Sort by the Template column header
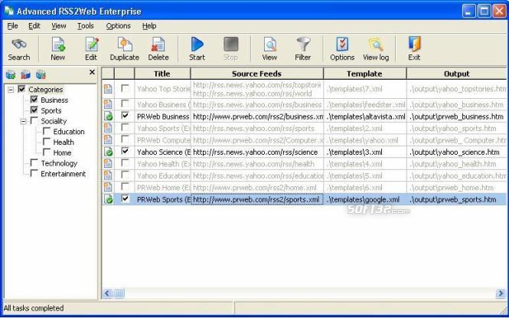This screenshot has height=318, width=509. pos(364,74)
